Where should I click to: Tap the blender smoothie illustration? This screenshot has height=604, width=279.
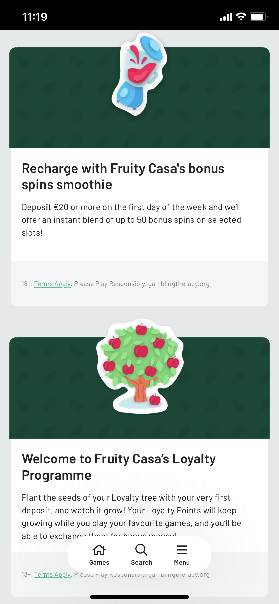(x=139, y=74)
